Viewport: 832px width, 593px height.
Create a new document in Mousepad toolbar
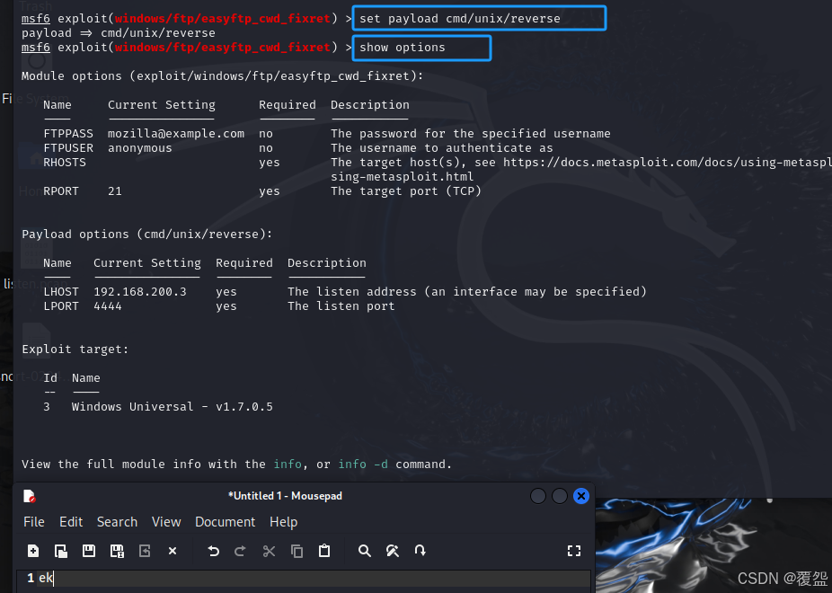click(x=33, y=551)
